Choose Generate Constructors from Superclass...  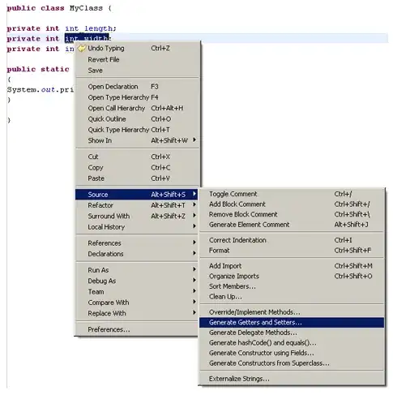tap(292, 363)
